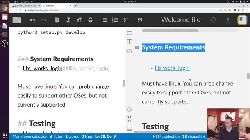Apply italic formatting
The width and height of the screenshot is (250, 140).
tap(68, 20)
